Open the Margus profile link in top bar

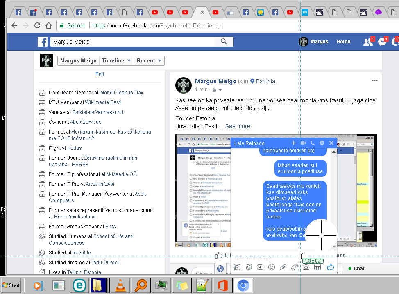point(313,42)
